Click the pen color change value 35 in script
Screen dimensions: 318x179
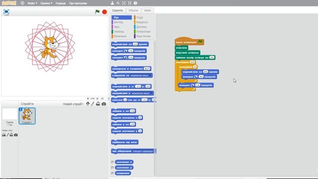[x=212, y=58]
